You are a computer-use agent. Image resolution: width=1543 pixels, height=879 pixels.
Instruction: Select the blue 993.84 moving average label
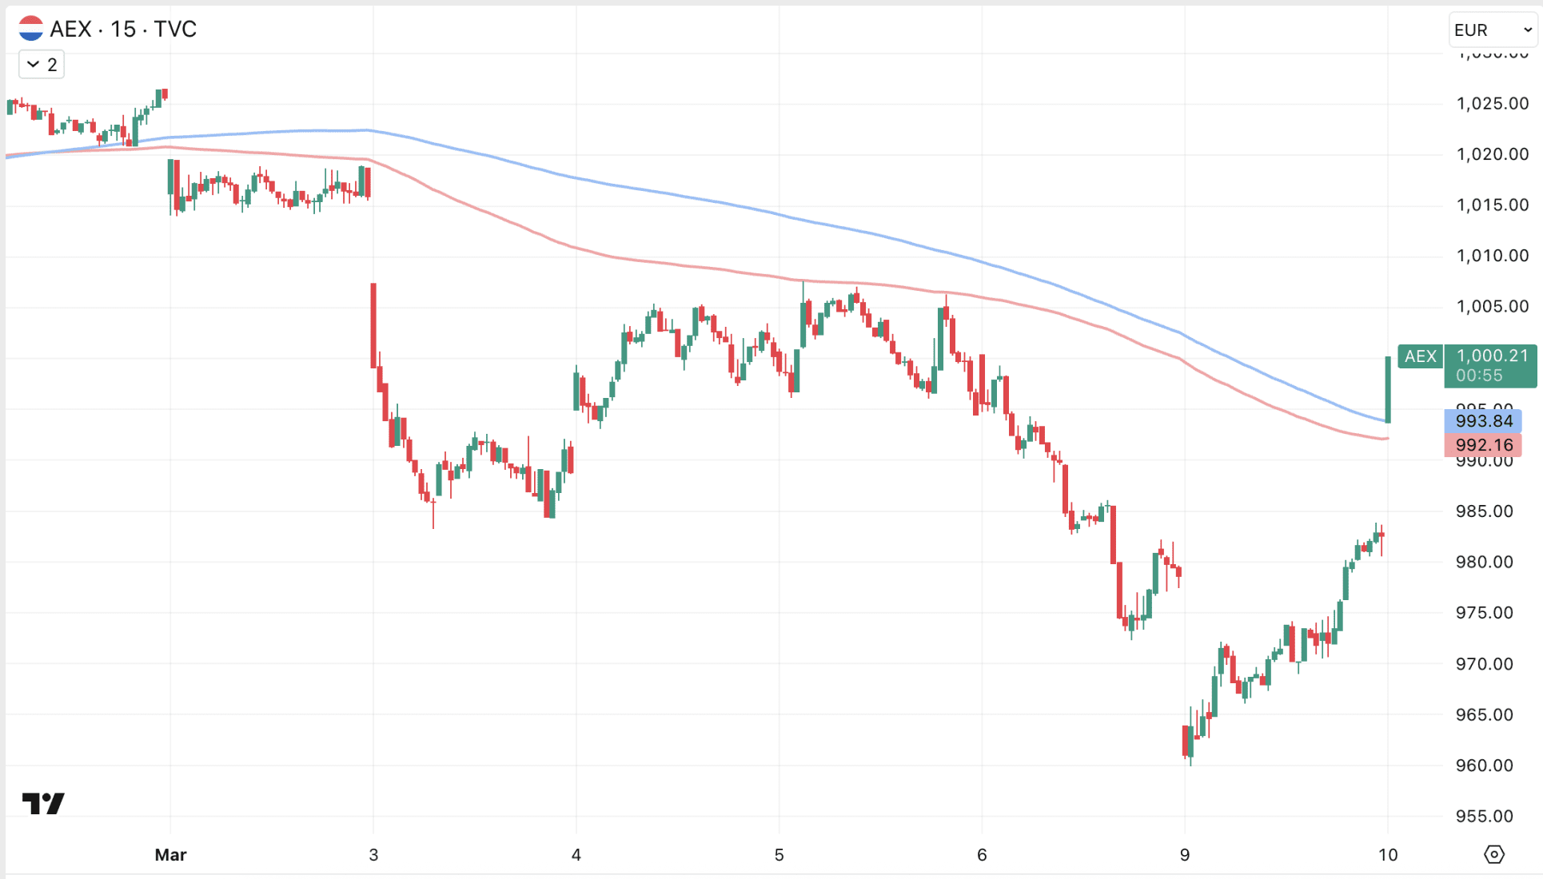pos(1484,421)
